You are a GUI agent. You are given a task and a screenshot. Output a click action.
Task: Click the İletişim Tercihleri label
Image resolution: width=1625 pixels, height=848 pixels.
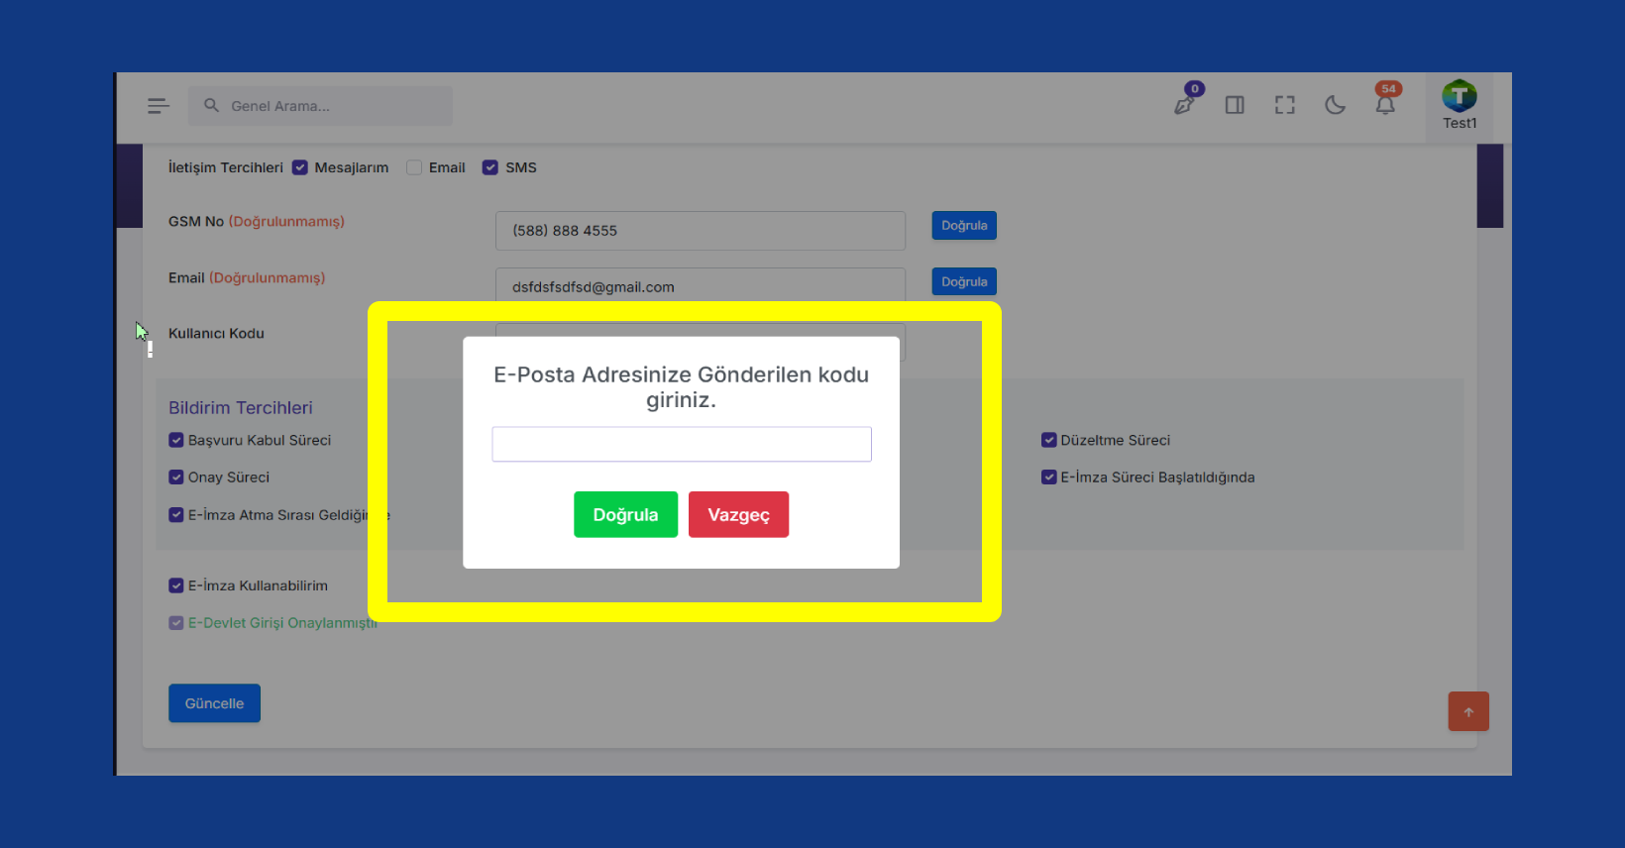[226, 167]
